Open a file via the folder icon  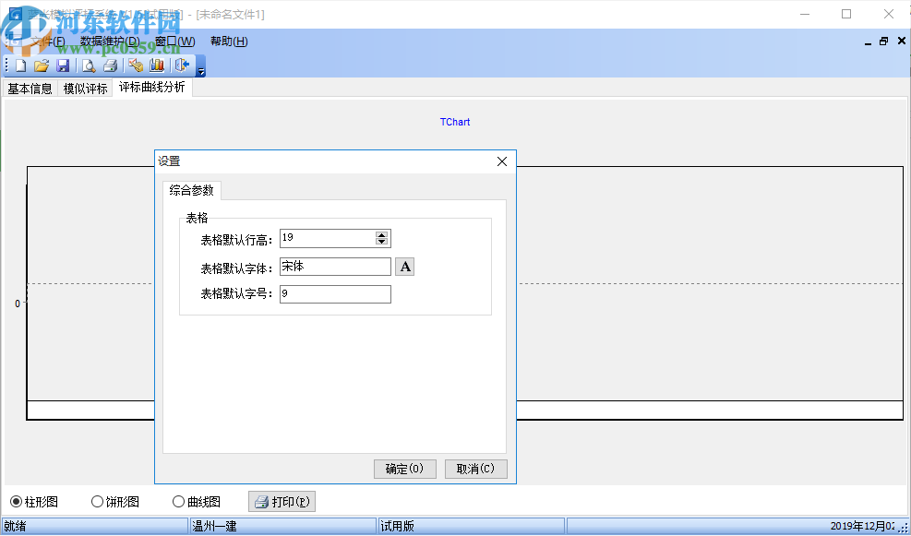pyautogui.click(x=41, y=65)
